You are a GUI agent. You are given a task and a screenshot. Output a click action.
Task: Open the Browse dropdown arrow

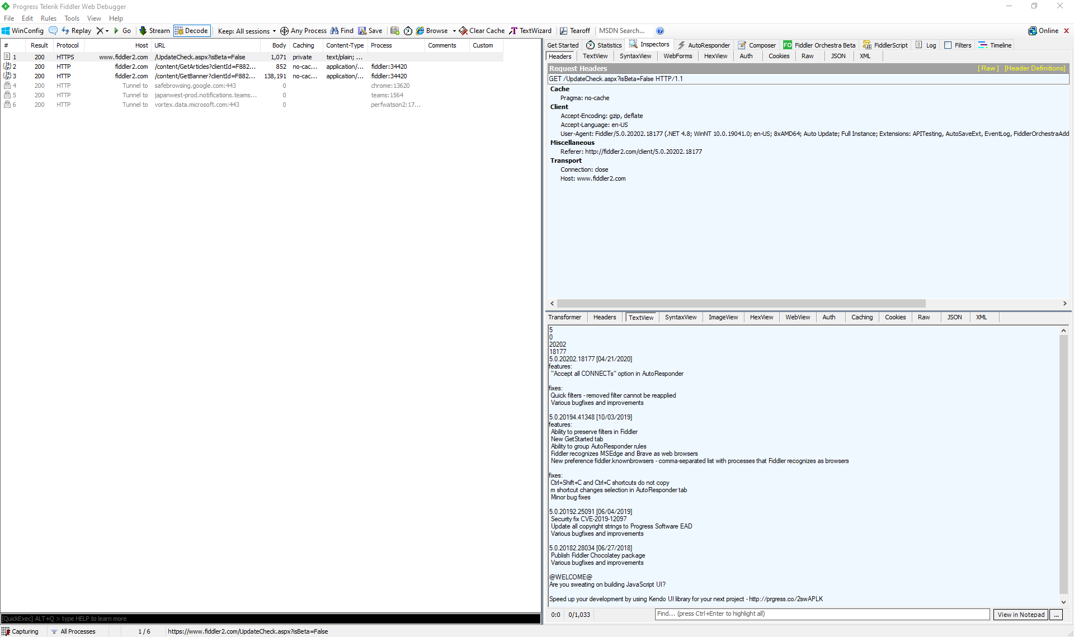(x=454, y=31)
